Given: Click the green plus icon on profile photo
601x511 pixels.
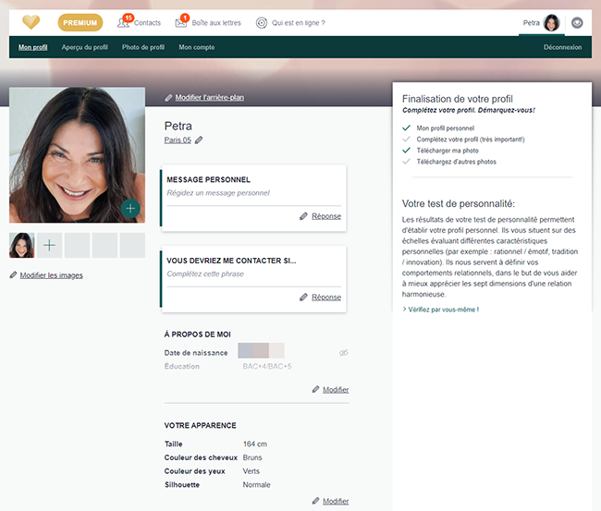Looking at the screenshot, I should pos(130,209).
